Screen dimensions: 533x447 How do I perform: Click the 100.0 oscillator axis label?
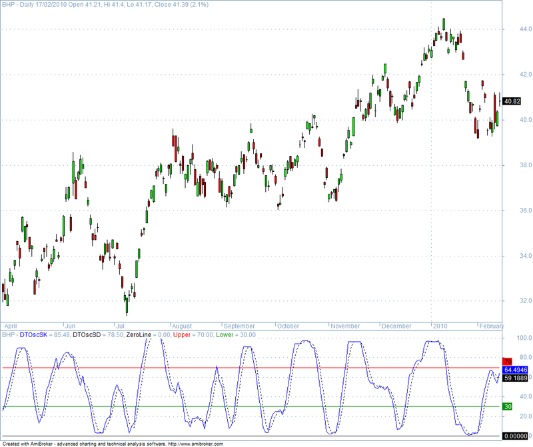click(524, 338)
